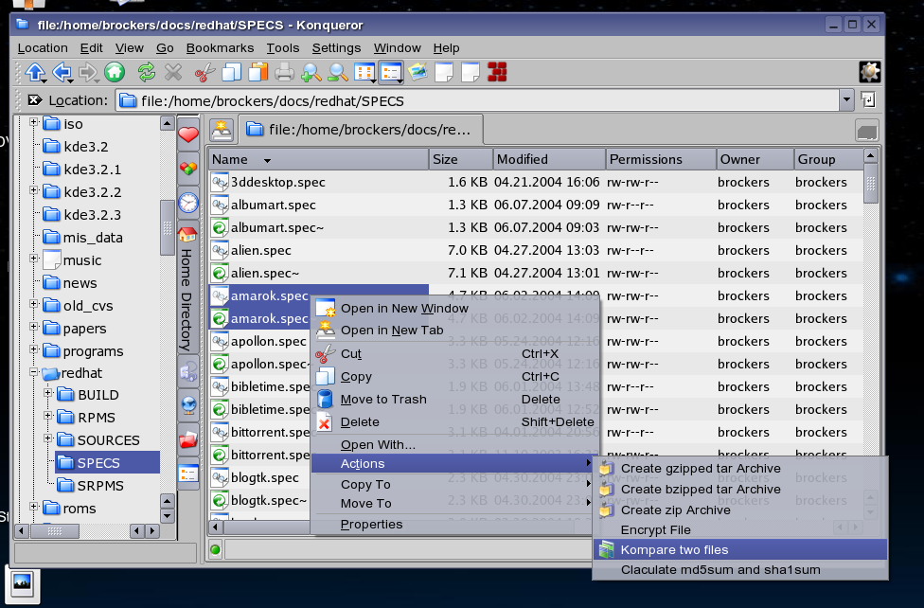Copy selection using toolbar copy icon

click(232, 73)
